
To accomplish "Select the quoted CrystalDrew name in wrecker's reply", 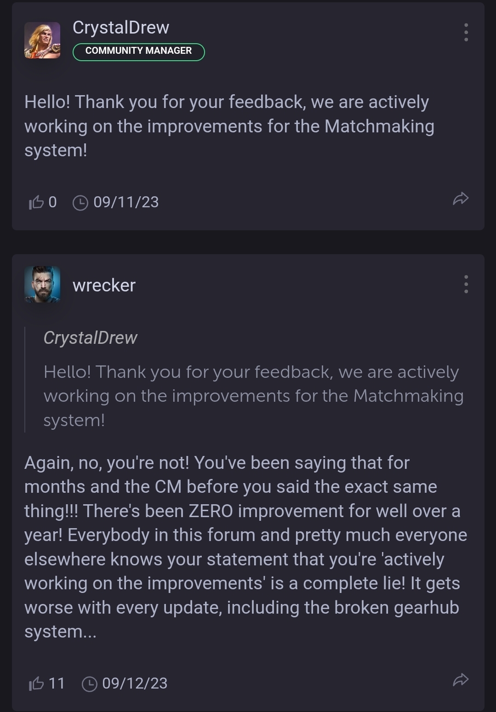I will click(91, 338).
